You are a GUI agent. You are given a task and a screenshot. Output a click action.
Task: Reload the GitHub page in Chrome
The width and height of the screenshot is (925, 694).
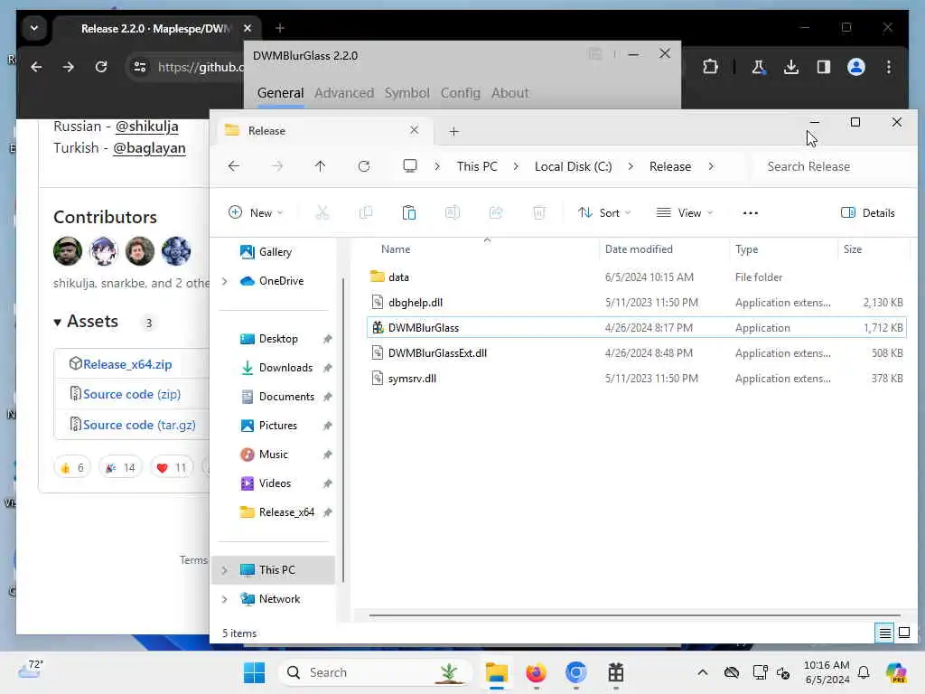[x=101, y=67]
